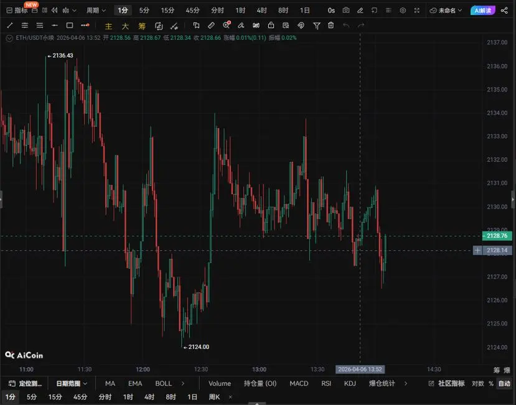
Task: Select the 5分 interval in top bar
Action: click(144, 11)
